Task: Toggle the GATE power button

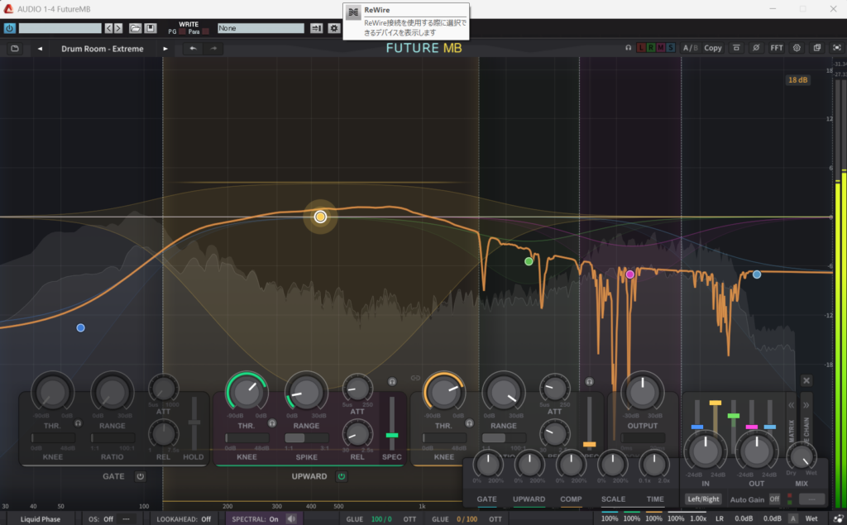Action: coord(140,476)
